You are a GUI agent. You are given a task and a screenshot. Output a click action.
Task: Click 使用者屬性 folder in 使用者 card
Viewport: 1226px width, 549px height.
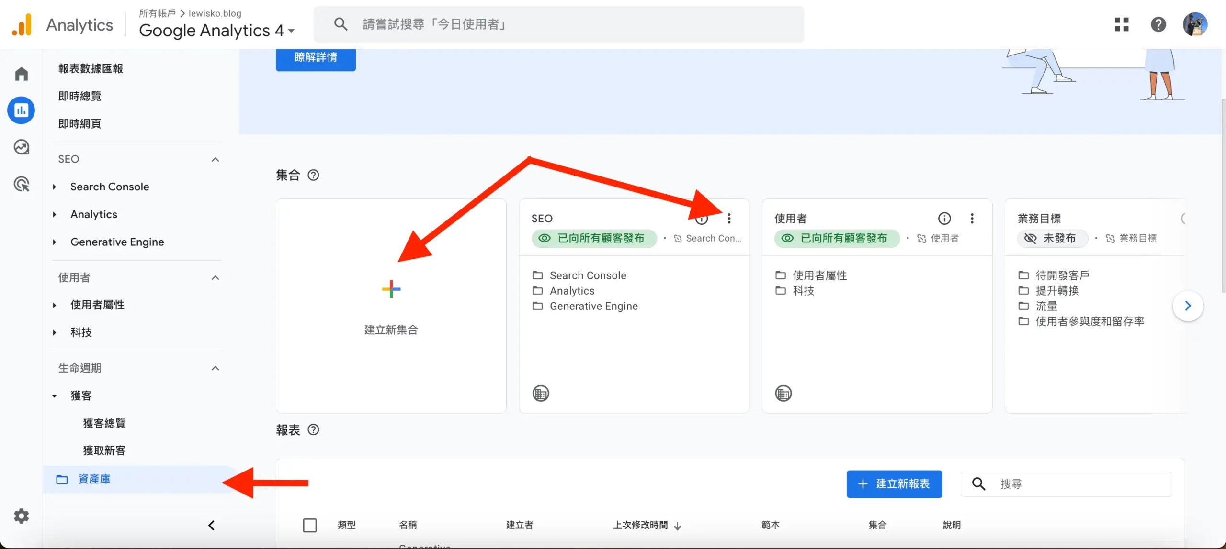(x=811, y=275)
